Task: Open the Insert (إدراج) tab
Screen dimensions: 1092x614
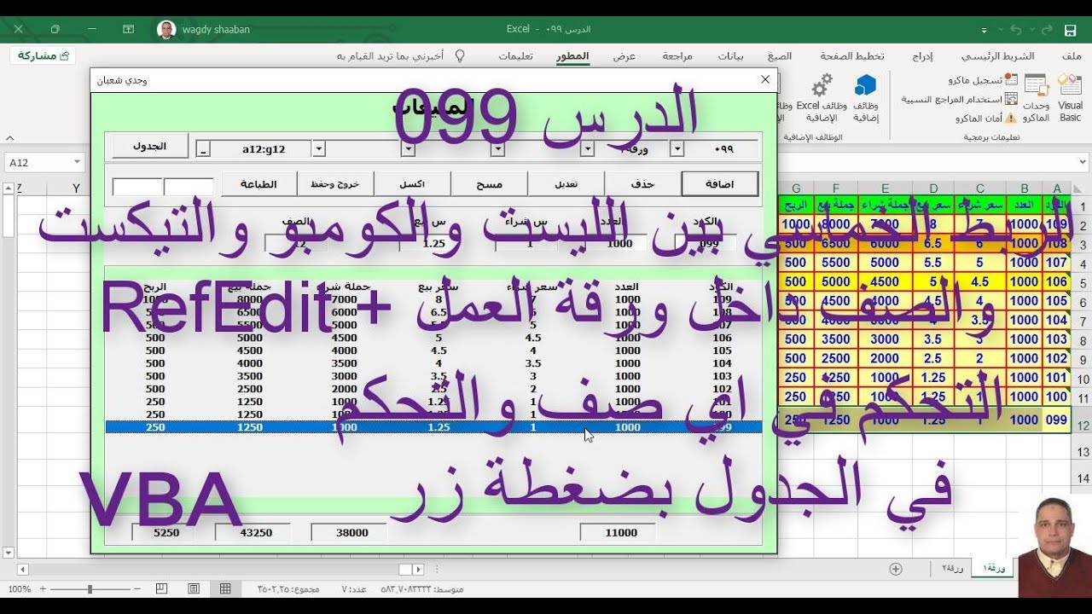Action: pyautogui.click(x=922, y=56)
